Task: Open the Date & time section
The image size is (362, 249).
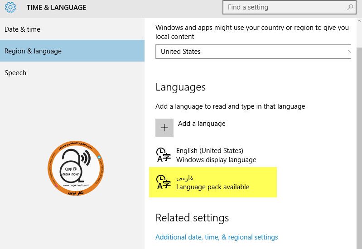Action: pyautogui.click(x=72, y=29)
